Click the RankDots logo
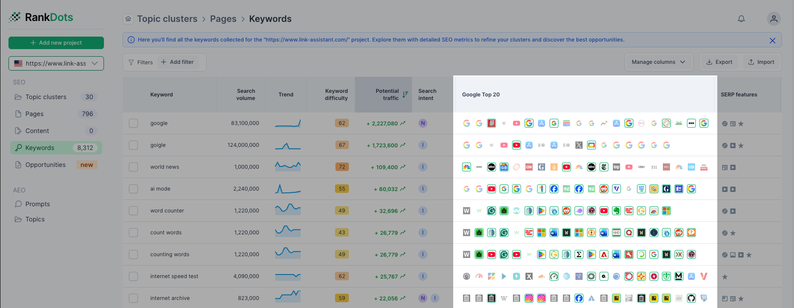794x308 pixels. [x=41, y=17]
